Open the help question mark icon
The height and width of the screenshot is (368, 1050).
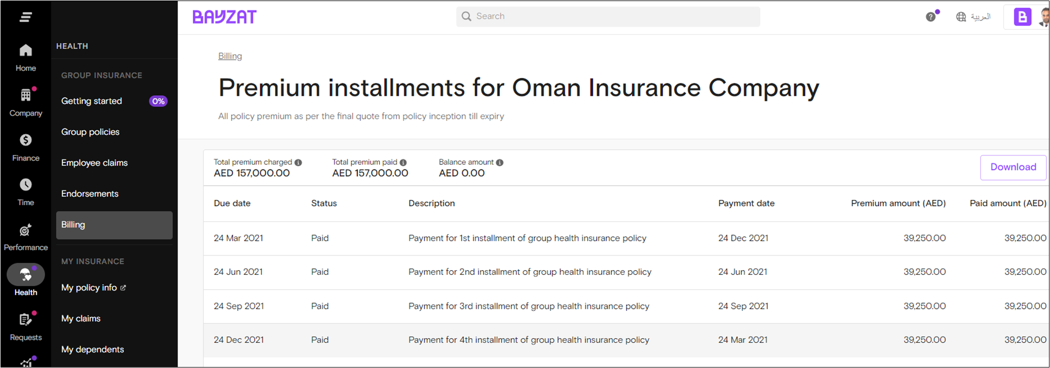tap(931, 17)
